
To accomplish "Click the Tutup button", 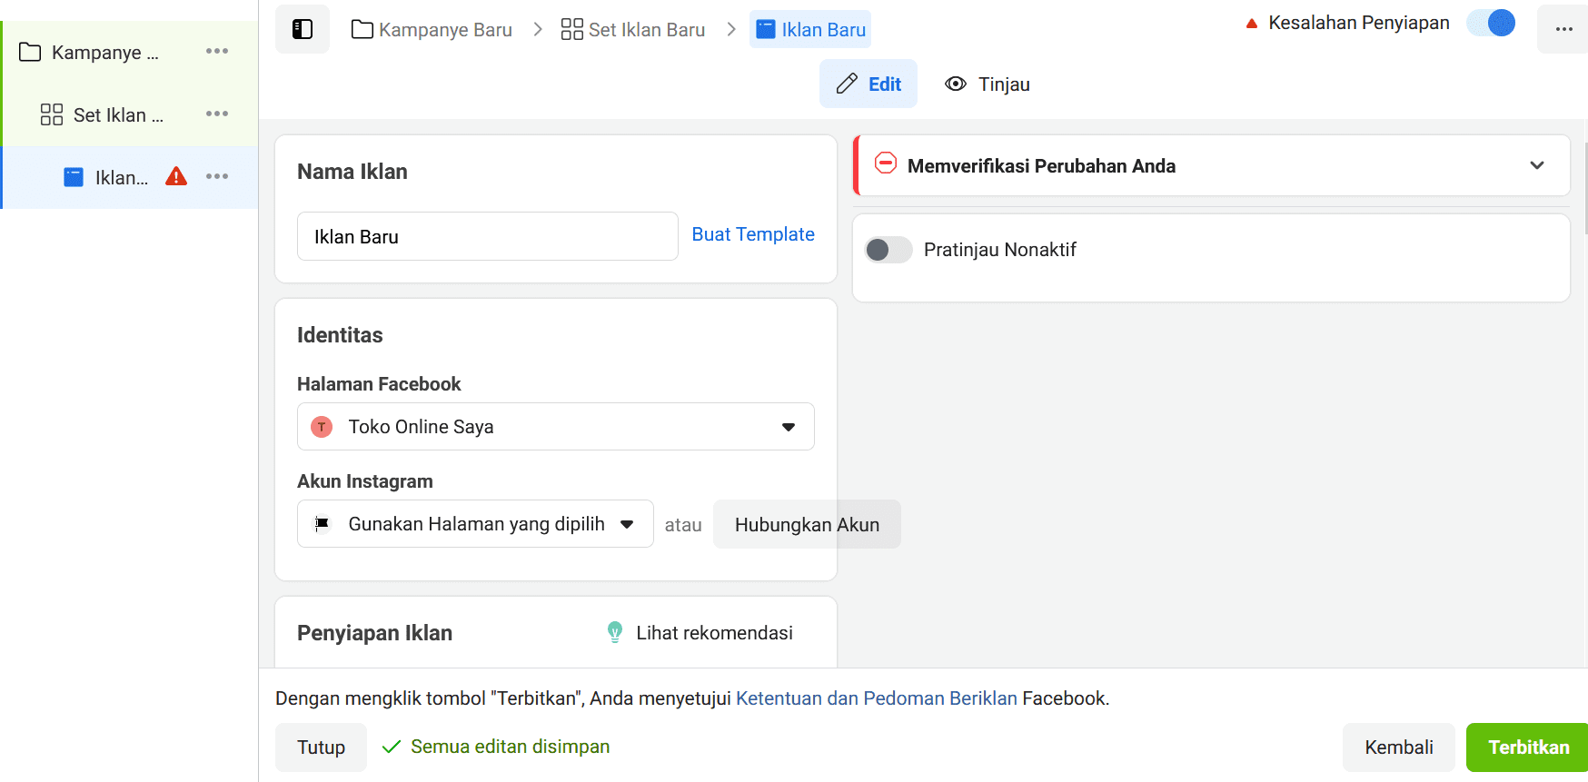I will (x=321, y=747).
